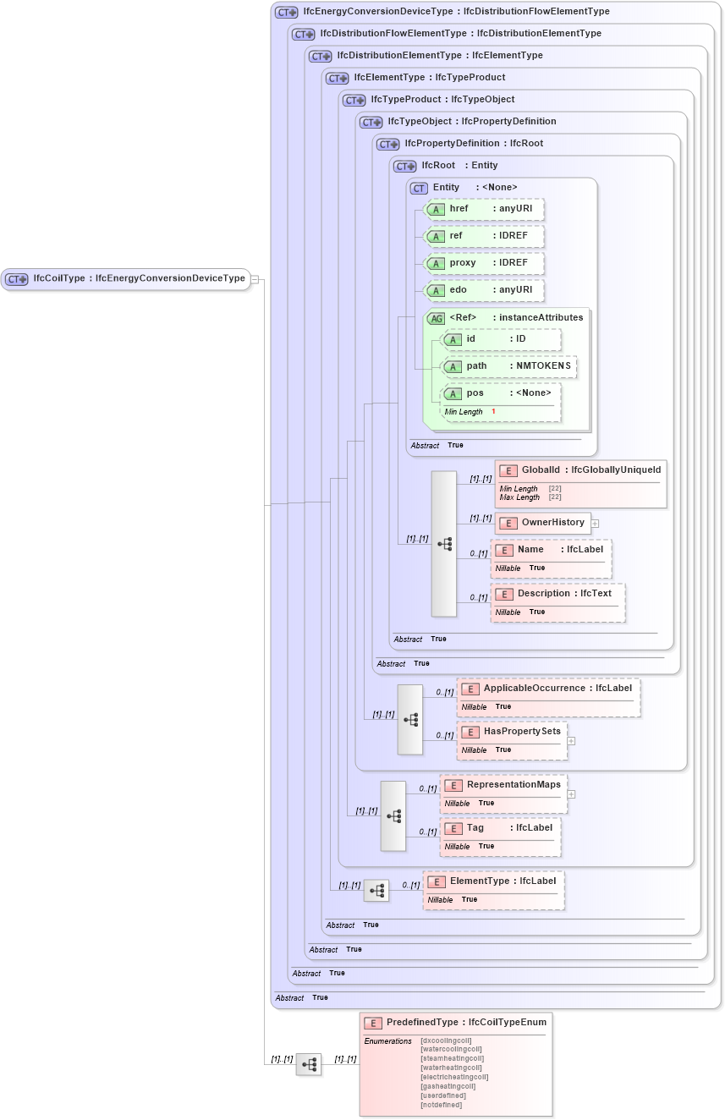Click the CT icon on the Entity header

(x=418, y=188)
